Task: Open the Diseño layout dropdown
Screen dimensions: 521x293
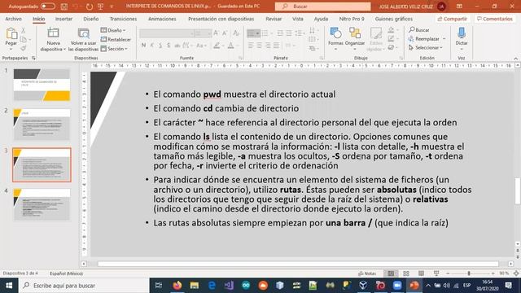Action: [113, 30]
